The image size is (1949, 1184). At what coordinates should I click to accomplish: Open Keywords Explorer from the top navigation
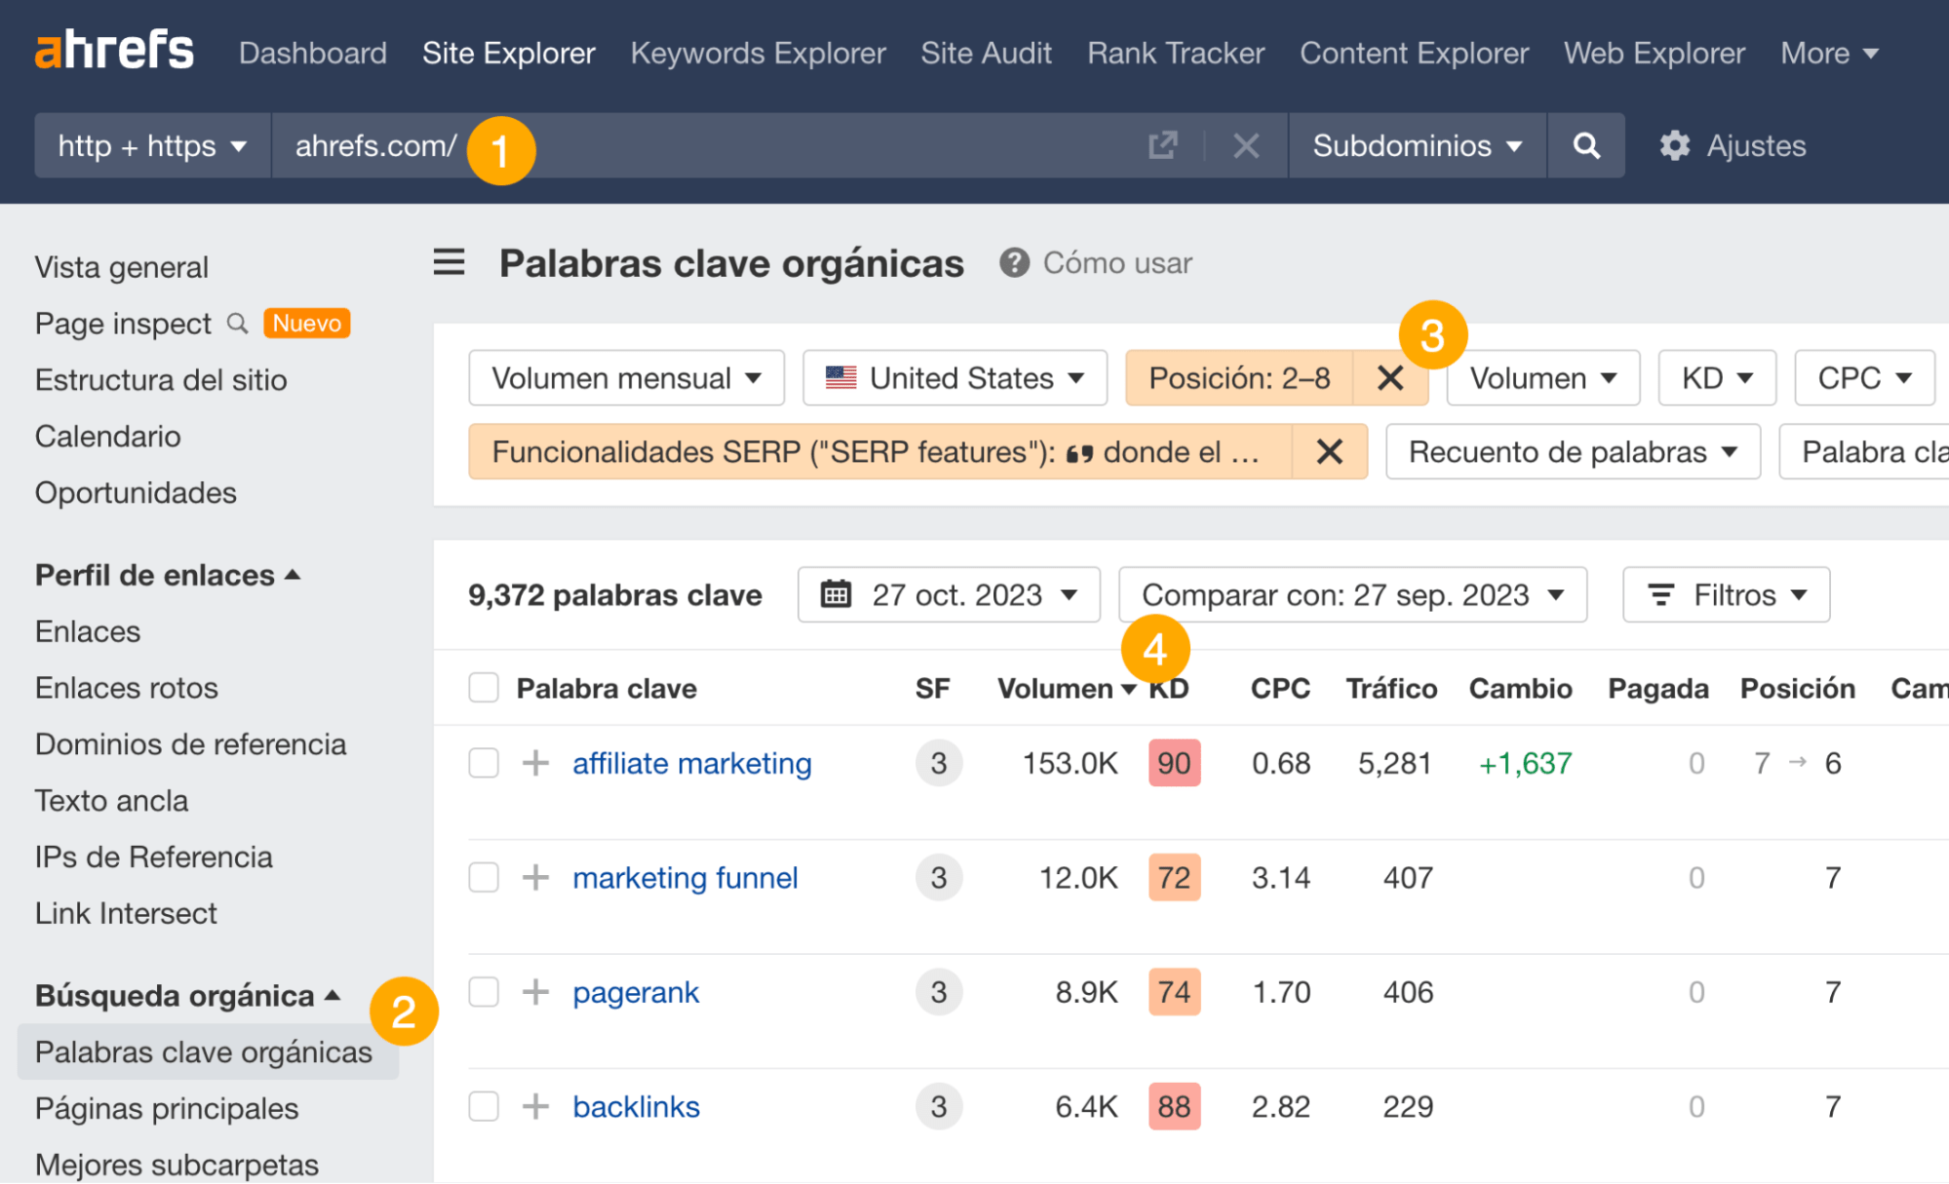pos(758,53)
